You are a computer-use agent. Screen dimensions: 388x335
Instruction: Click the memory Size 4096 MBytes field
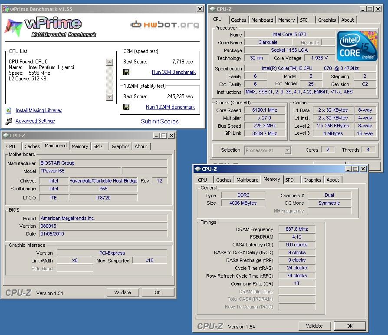[243, 203]
